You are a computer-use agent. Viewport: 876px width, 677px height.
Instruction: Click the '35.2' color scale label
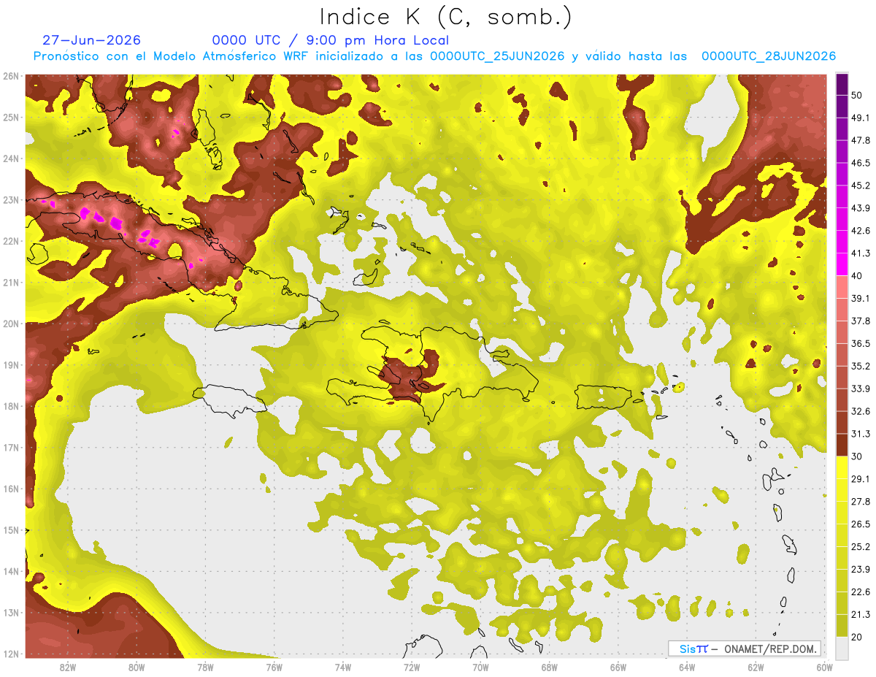coord(861,366)
